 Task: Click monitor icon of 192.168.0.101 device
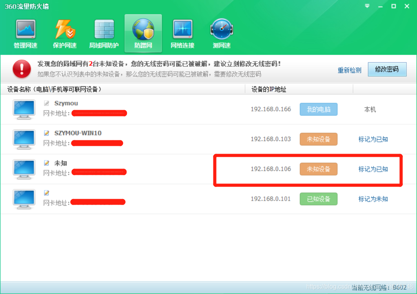click(x=24, y=199)
